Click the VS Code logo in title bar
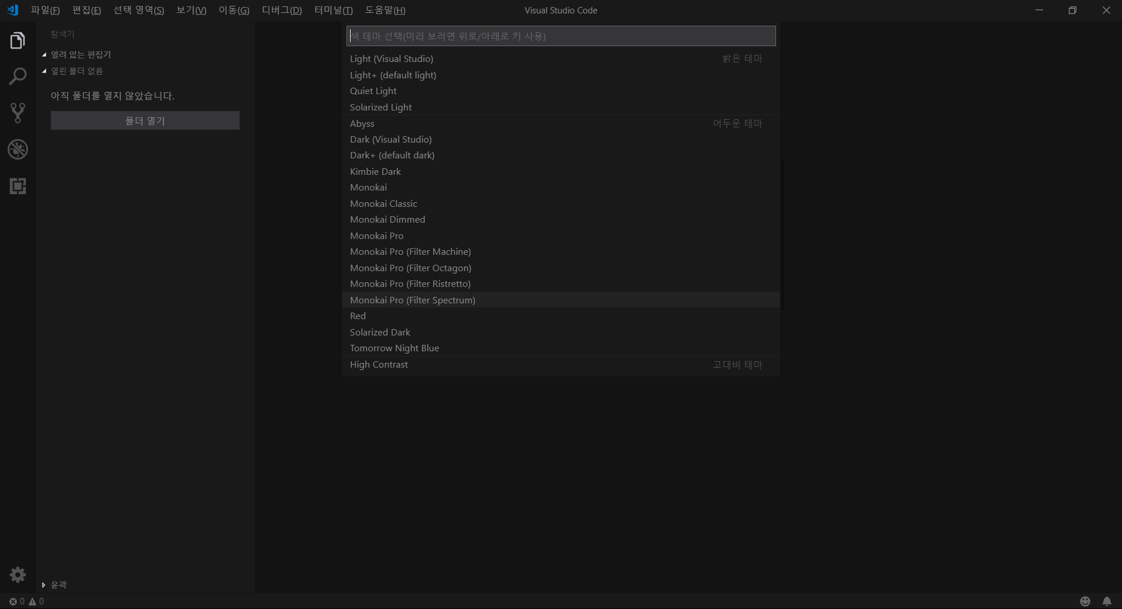 click(x=12, y=10)
